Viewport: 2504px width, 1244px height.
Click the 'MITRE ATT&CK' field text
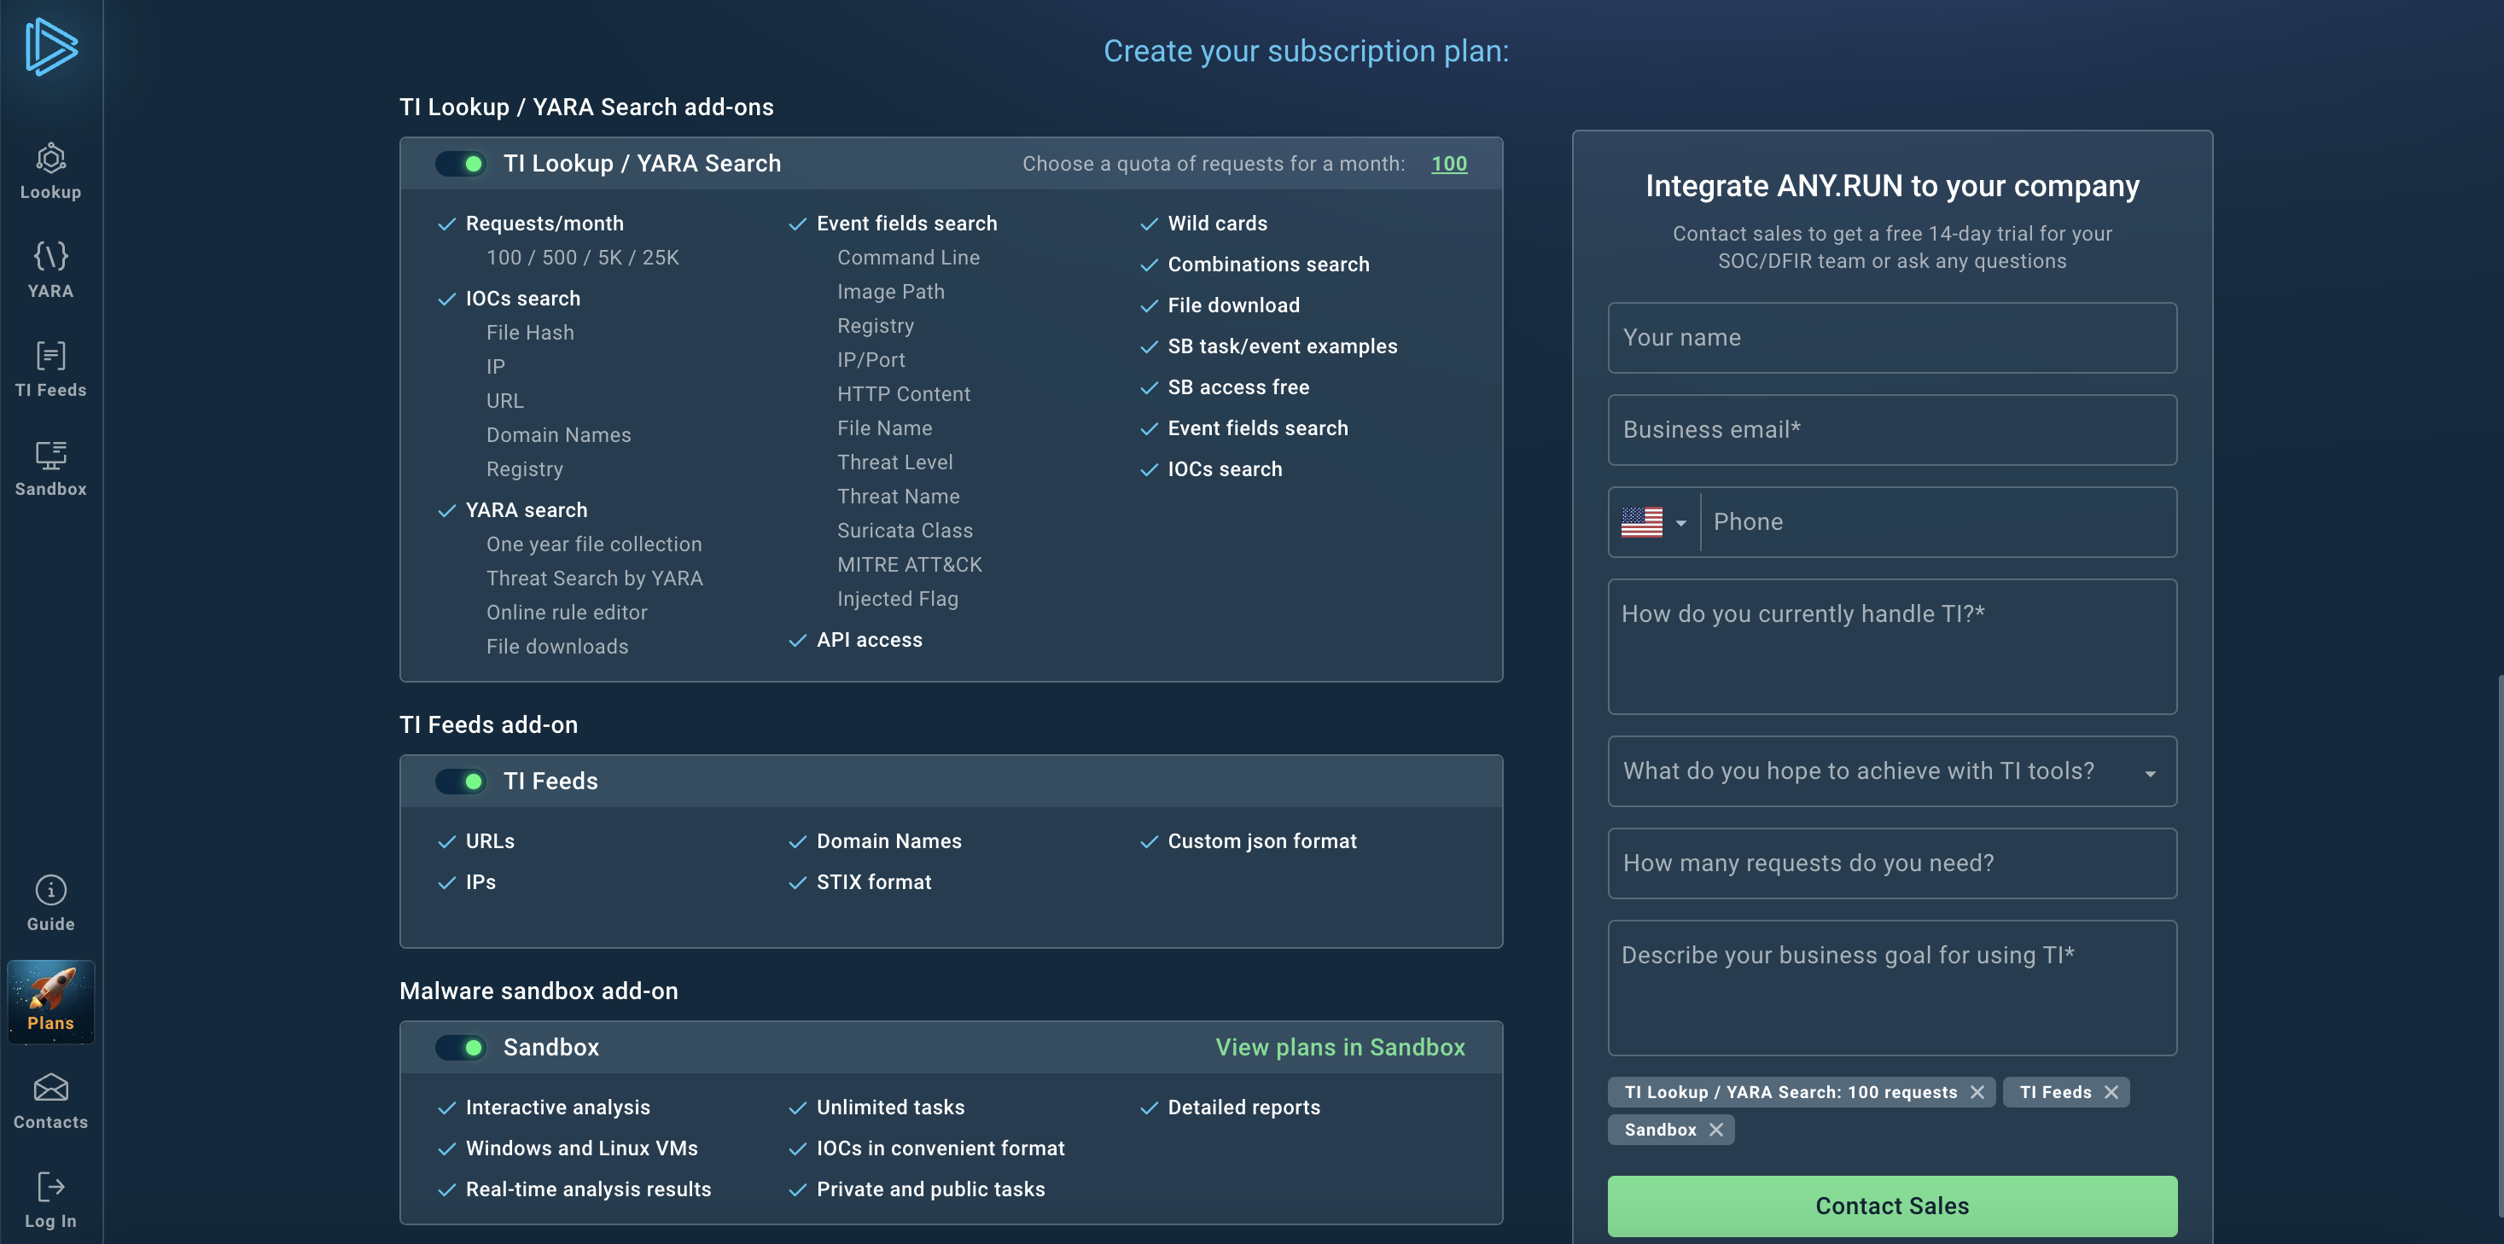[x=909, y=565]
